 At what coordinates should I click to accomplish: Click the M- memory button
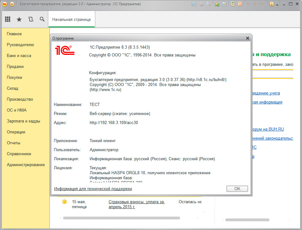point(263,4)
